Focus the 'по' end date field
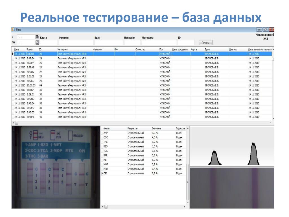Image resolution: width=289 pixels, height=217 pixels. click(26, 43)
